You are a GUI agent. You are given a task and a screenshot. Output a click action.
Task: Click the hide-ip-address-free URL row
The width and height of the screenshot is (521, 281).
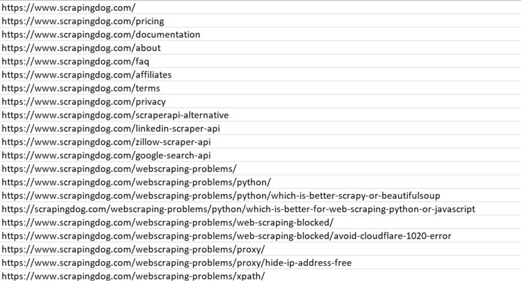pos(177,263)
